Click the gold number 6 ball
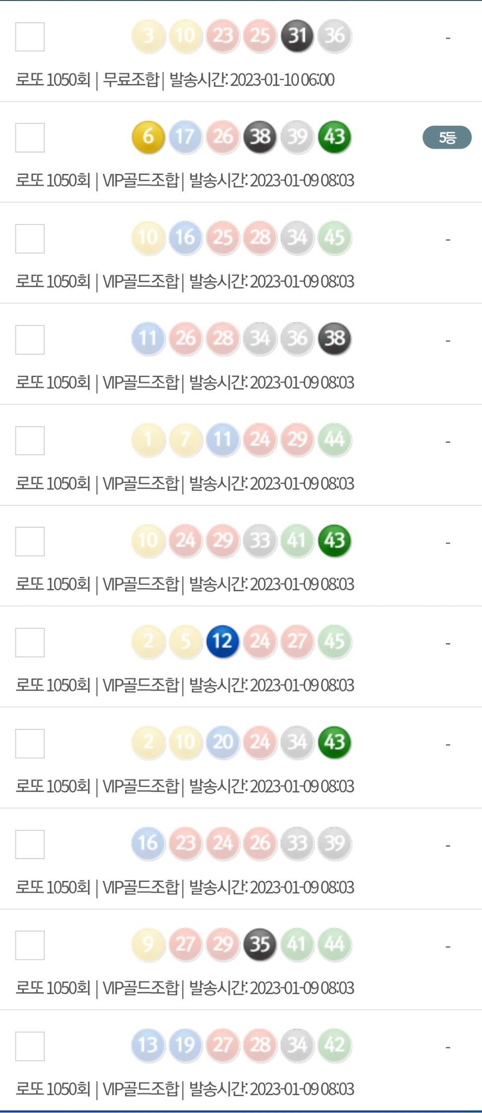482x1113 pixels. pyautogui.click(x=148, y=137)
